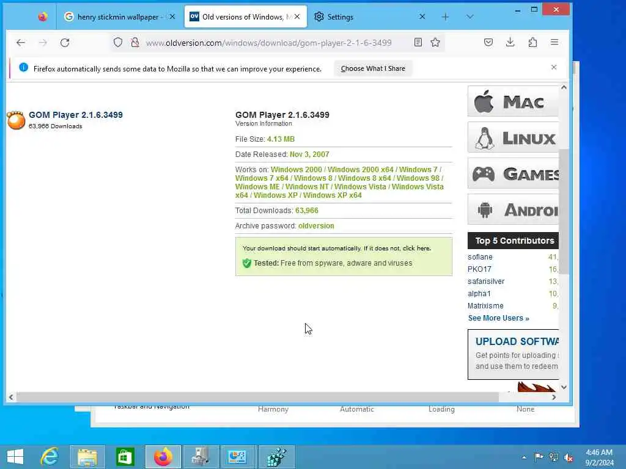Image resolution: width=626 pixels, height=469 pixels.
Task: Open the Firefox hamburger menu
Action: click(x=554, y=42)
